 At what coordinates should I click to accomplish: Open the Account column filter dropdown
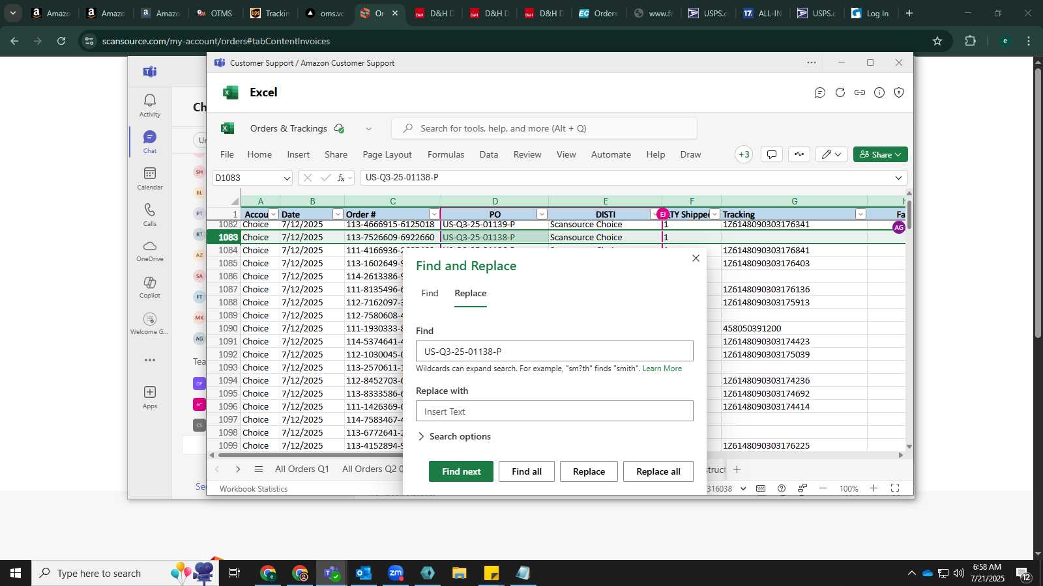coord(274,214)
